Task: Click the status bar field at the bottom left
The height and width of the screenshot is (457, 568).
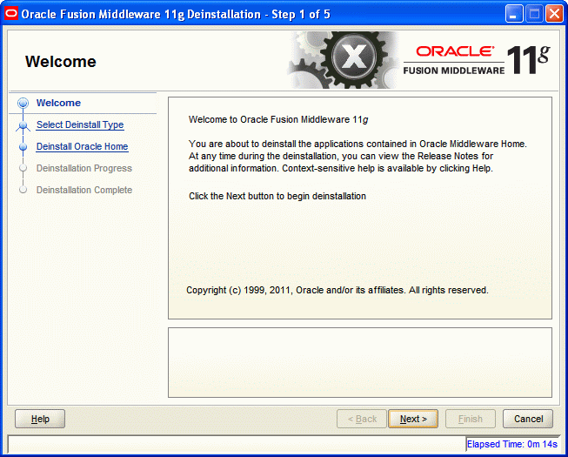Action: pyautogui.click(x=237, y=444)
